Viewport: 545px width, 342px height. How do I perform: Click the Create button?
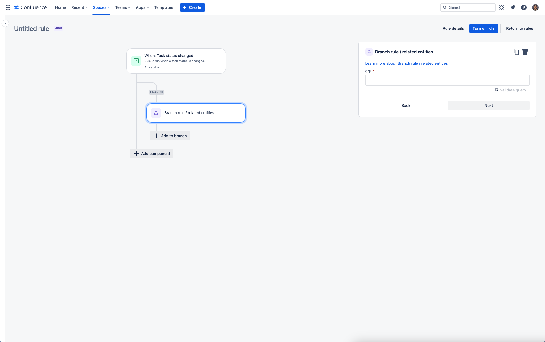(x=192, y=7)
